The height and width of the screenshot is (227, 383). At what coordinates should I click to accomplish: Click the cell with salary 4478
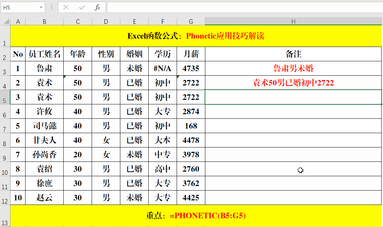(x=191, y=140)
